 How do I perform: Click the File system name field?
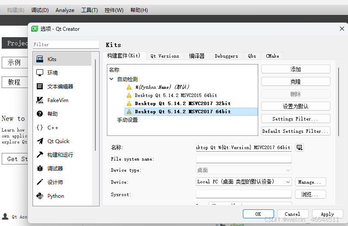[244, 159]
